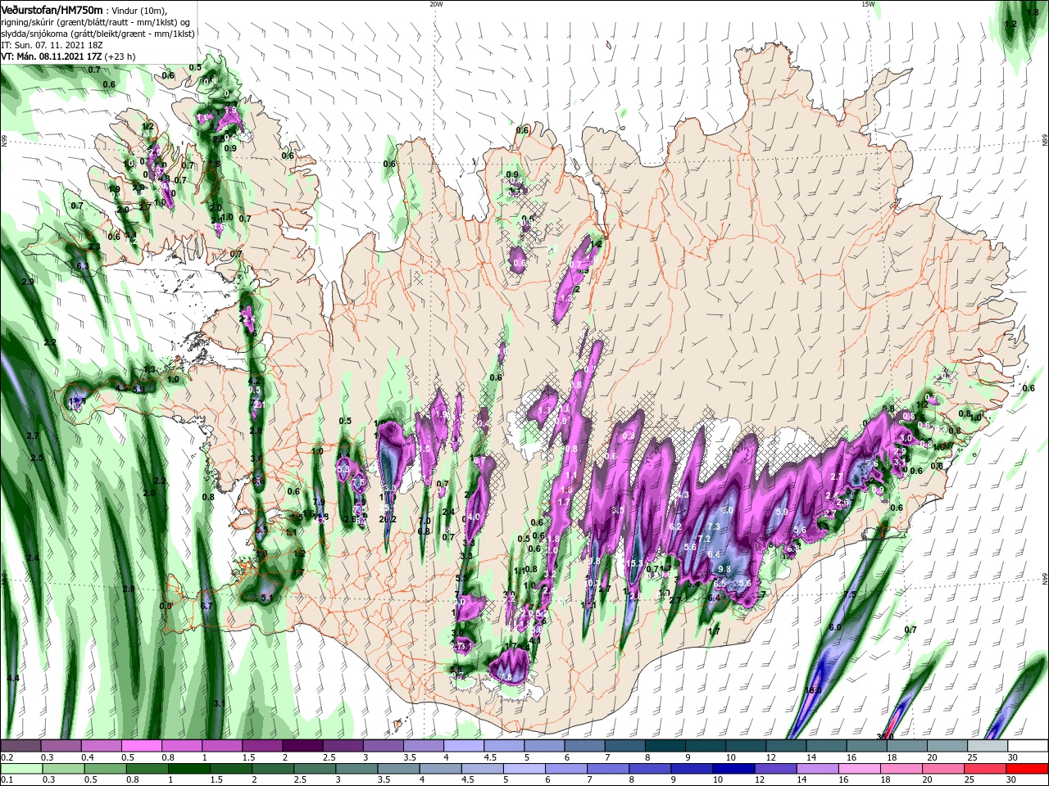Click the 2.9 value over the western sea

pos(28,282)
